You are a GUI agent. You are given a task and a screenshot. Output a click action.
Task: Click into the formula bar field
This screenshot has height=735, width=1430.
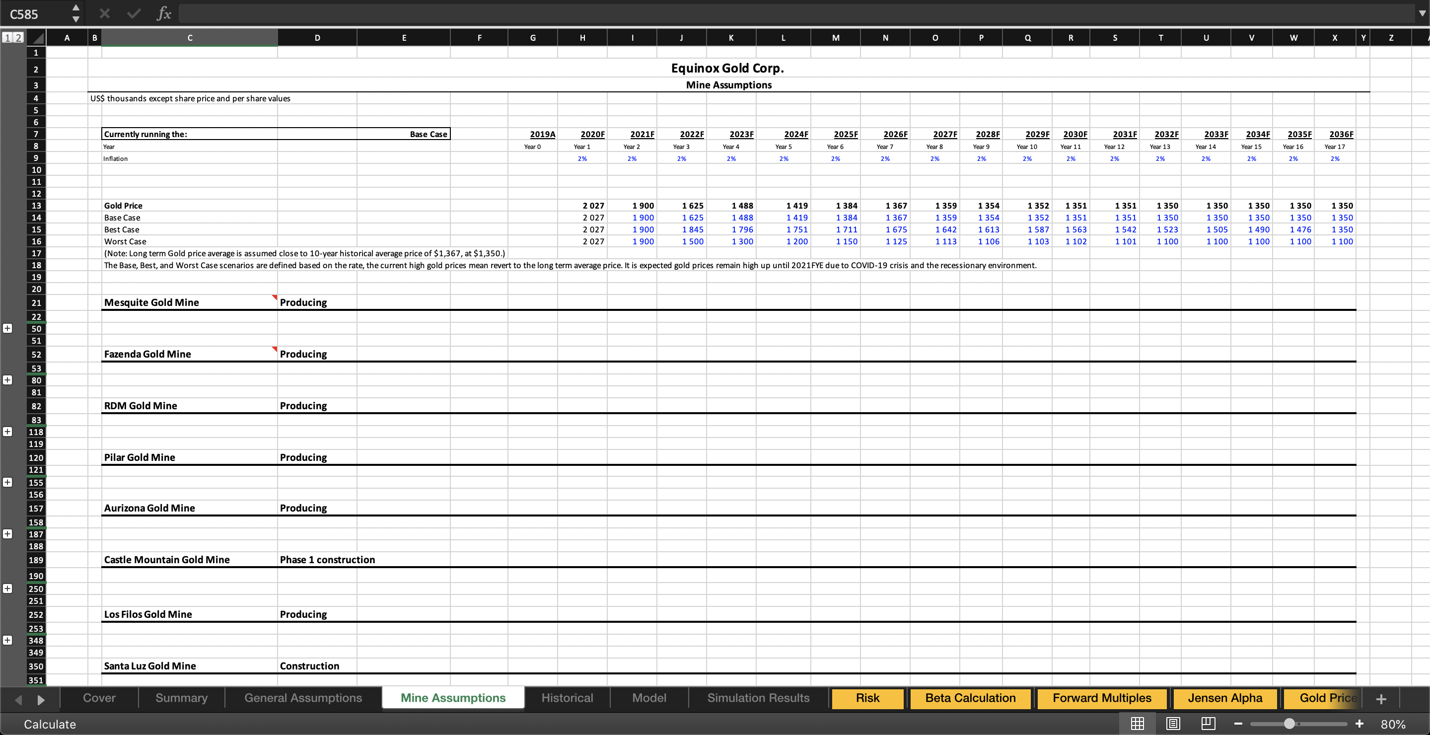(796, 14)
